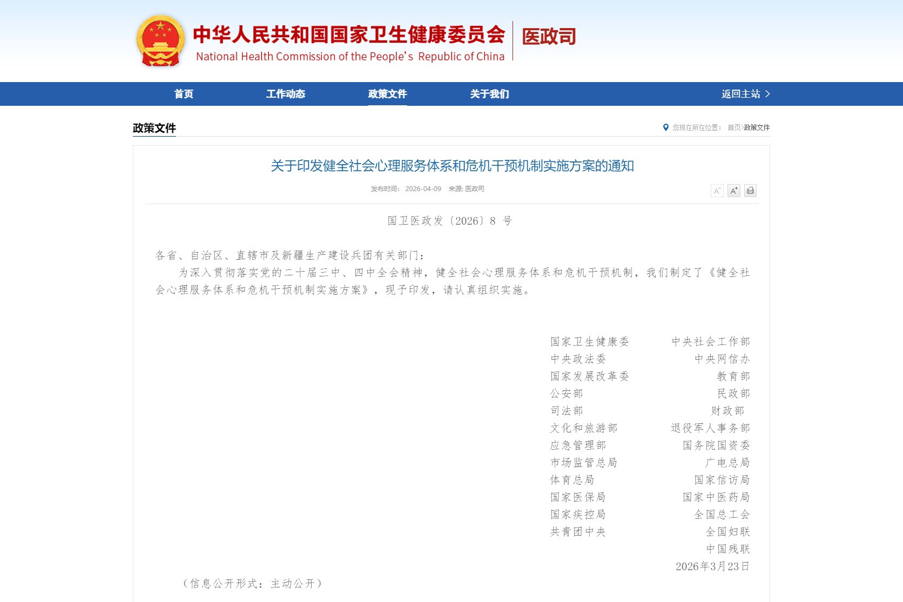The height and width of the screenshot is (602, 903).
Task: Click the source label 来源: 医政司
Action: (466, 189)
